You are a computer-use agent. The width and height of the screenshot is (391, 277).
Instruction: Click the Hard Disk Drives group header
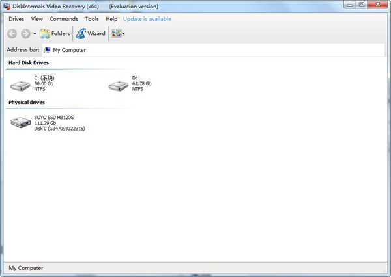[x=29, y=63]
